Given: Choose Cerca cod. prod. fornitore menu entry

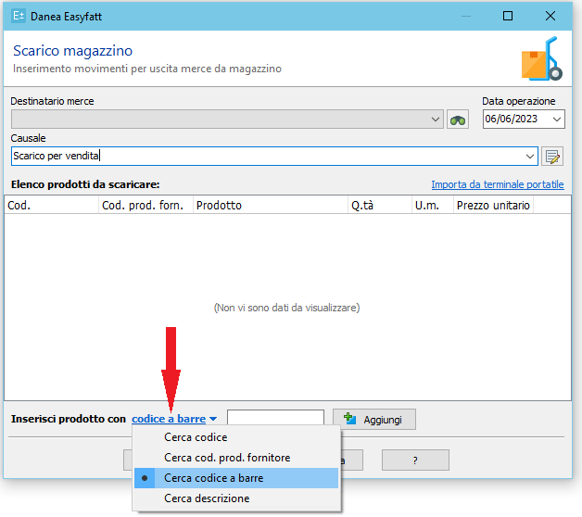Looking at the screenshot, I should pyautogui.click(x=227, y=458).
